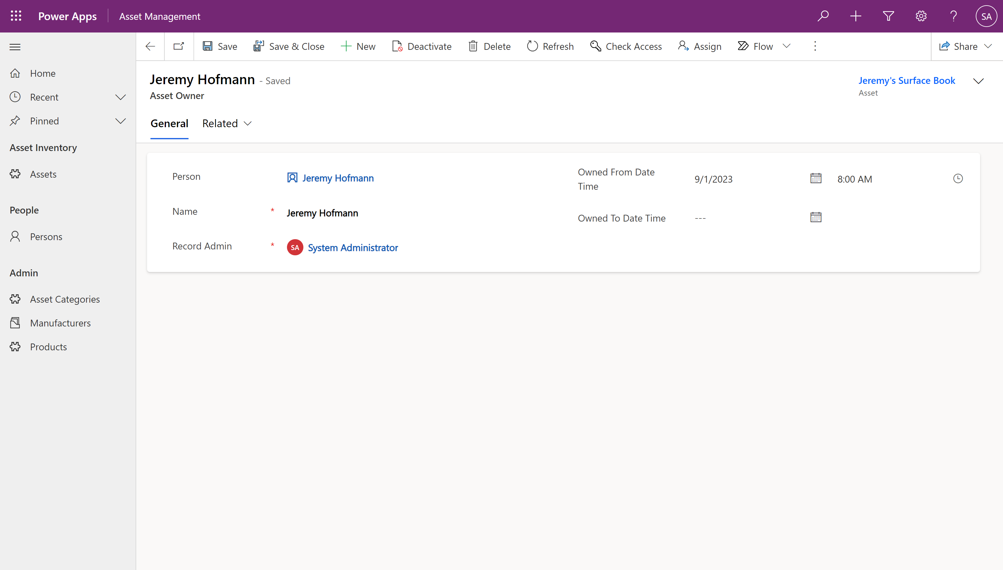Open the SA account avatar menu
The image size is (1003, 570).
[x=986, y=16]
